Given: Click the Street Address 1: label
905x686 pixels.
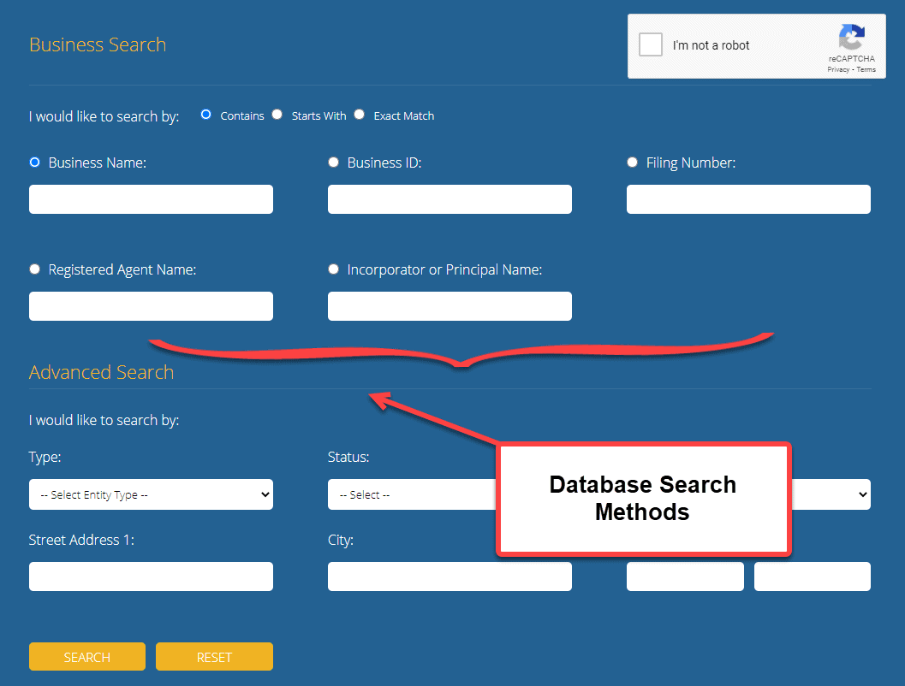Looking at the screenshot, I should click(80, 540).
